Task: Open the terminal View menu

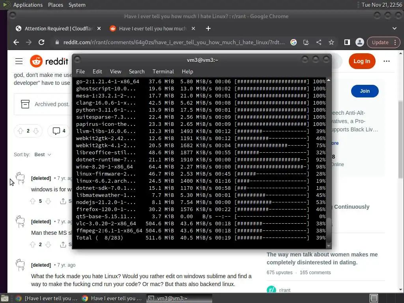Action: [x=116, y=72]
